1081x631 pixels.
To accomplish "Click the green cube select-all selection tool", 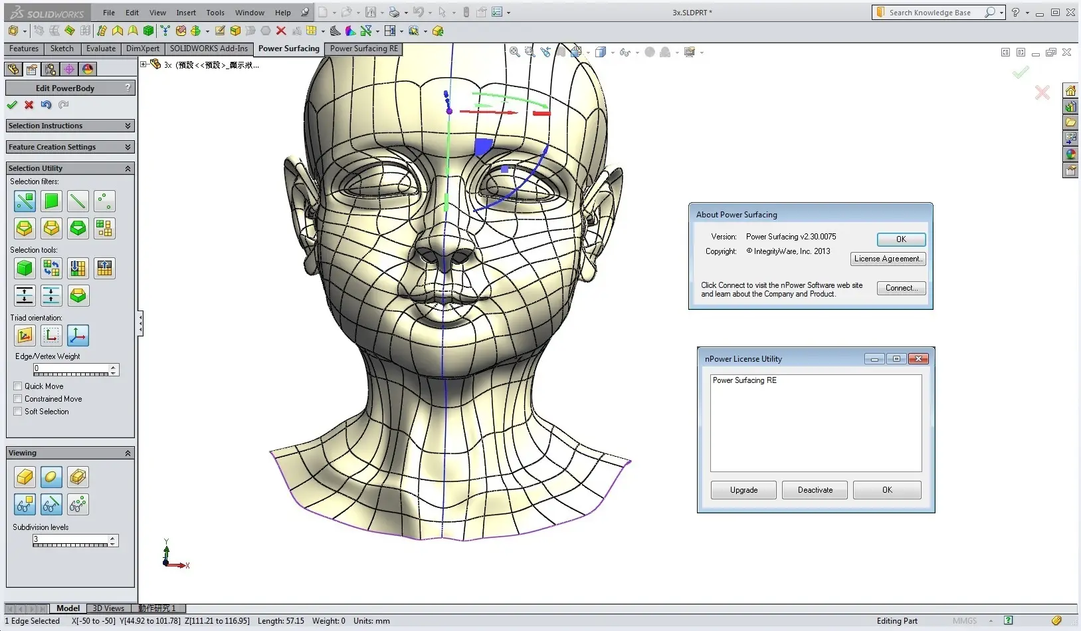I will coord(25,268).
